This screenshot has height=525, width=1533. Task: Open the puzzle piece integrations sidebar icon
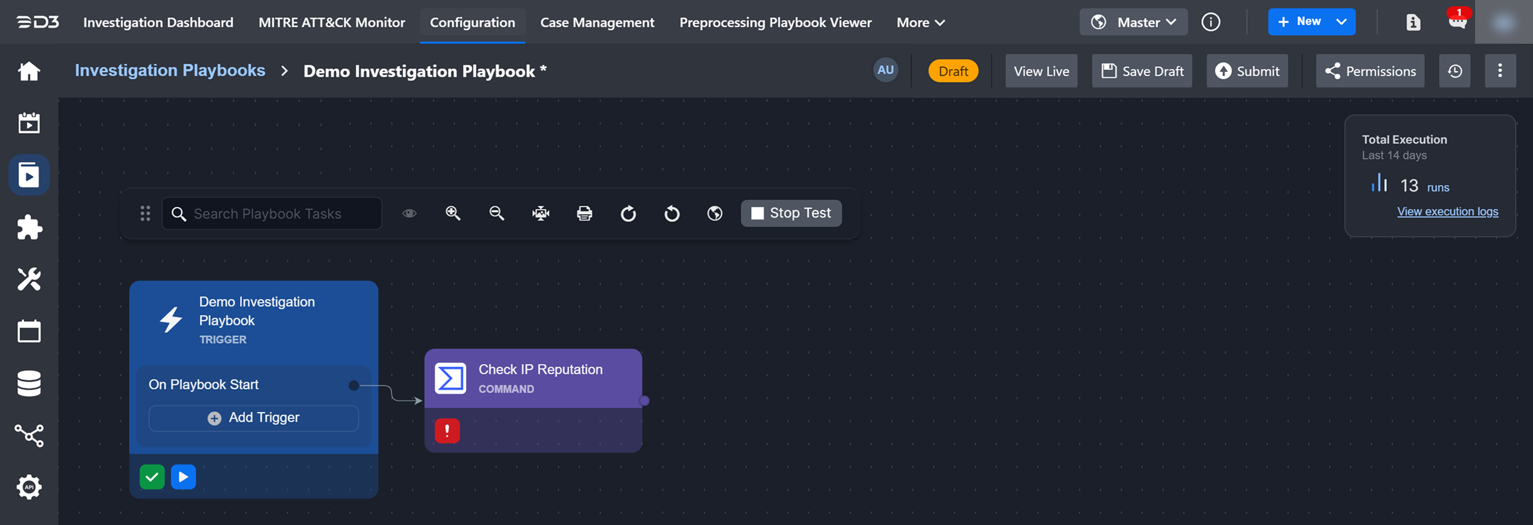pyautogui.click(x=29, y=227)
